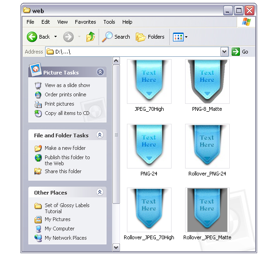The width and height of the screenshot is (279, 256).
Task: Open the Views dropdown arrow
Action: (186, 37)
